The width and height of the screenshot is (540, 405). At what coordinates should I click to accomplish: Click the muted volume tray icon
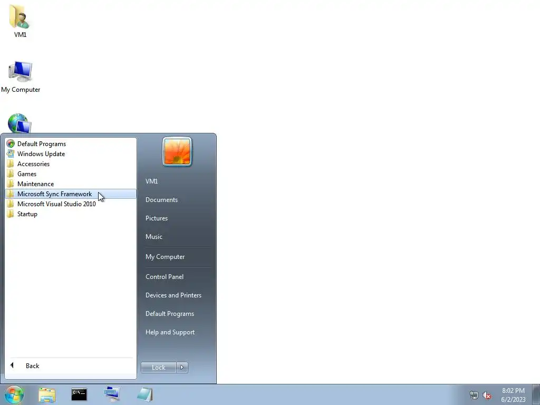pyautogui.click(x=487, y=396)
